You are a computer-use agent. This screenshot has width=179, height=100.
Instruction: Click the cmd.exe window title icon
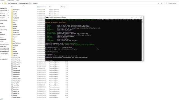pyautogui.click(x=47, y=17)
